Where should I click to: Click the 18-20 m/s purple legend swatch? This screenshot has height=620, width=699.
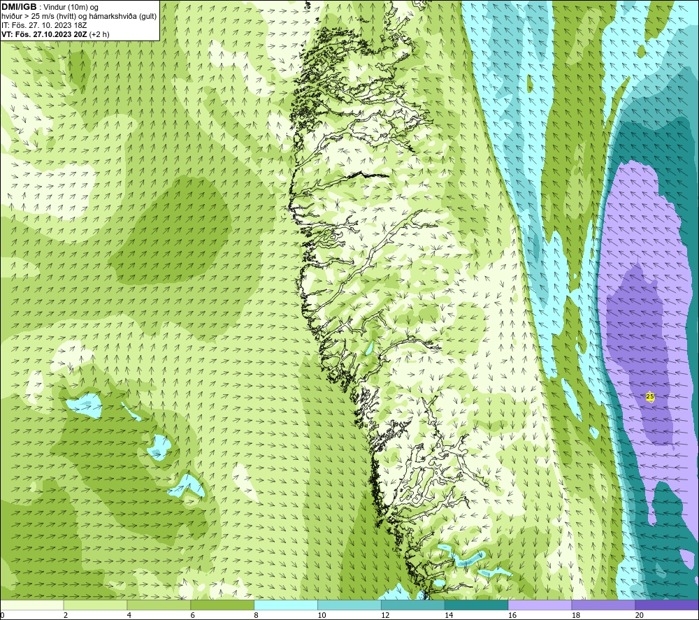tap(604, 605)
